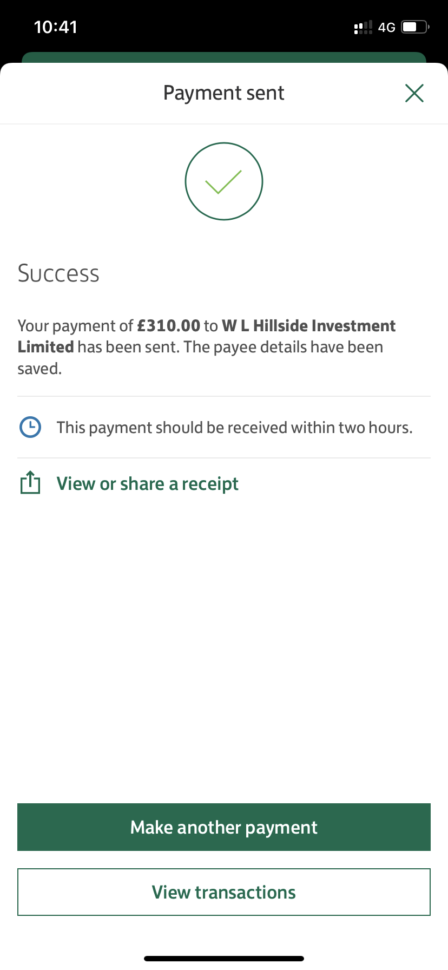Open View transactions

coord(224,892)
